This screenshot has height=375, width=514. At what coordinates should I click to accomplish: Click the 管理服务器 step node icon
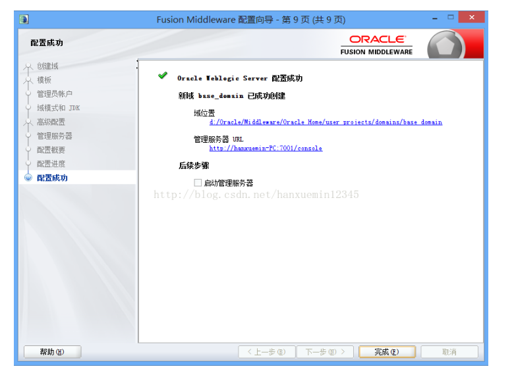coord(28,136)
